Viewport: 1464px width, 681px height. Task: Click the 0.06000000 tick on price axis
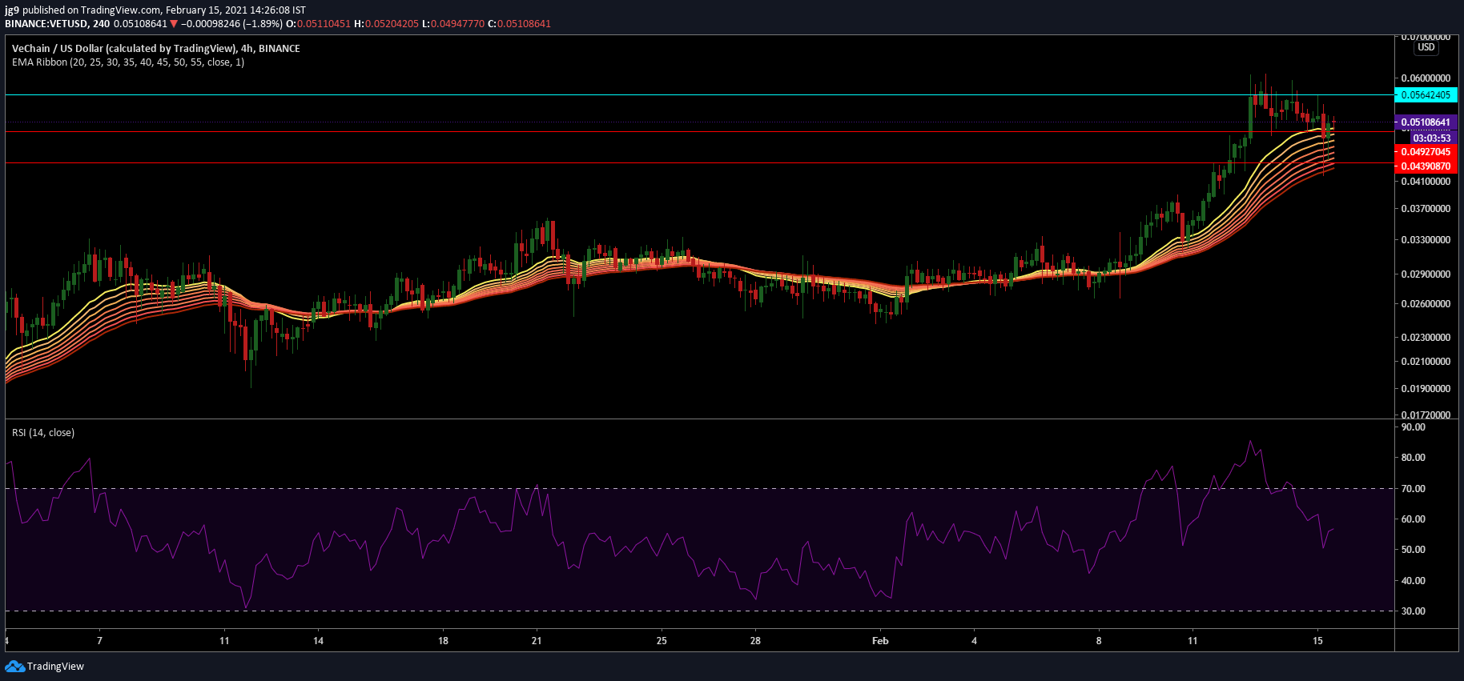point(1426,78)
